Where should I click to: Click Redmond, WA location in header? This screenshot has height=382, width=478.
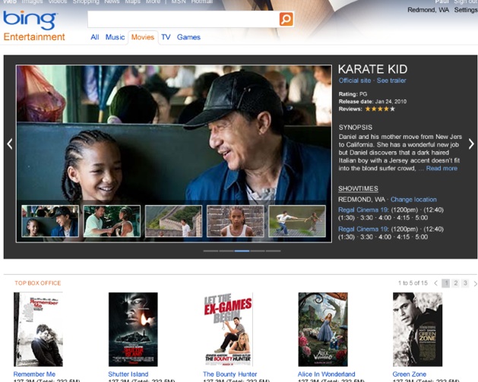point(428,10)
